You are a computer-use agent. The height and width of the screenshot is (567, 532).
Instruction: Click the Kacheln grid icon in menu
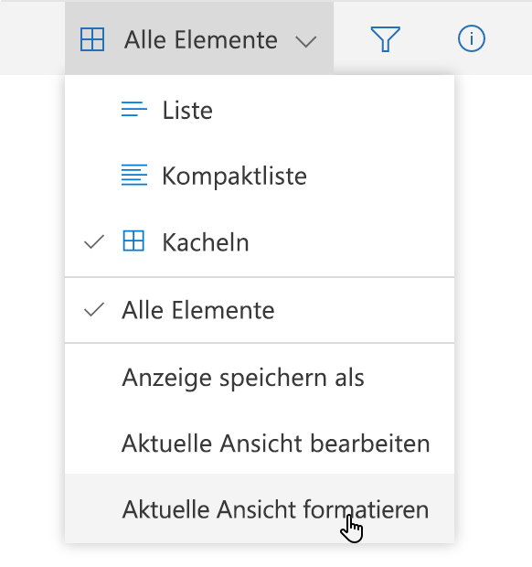click(133, 241)
